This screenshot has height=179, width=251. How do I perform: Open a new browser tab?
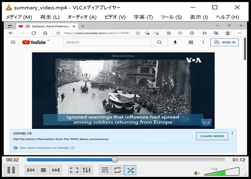pyautogui.click(x=82, y=26)
